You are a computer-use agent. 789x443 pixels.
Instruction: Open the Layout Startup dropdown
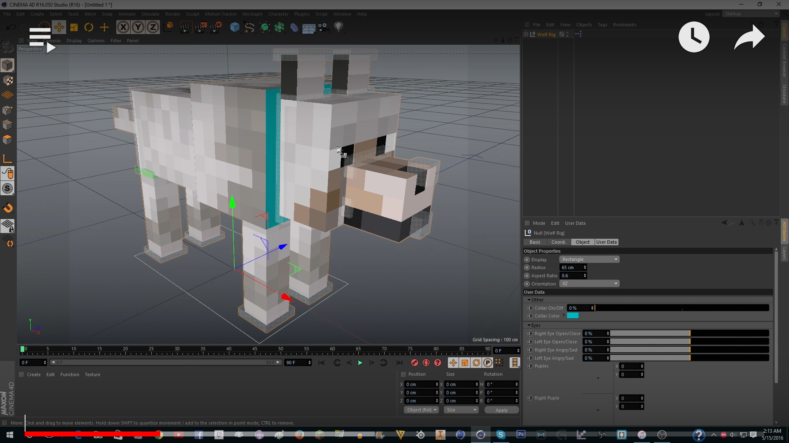tap(751, 14)
